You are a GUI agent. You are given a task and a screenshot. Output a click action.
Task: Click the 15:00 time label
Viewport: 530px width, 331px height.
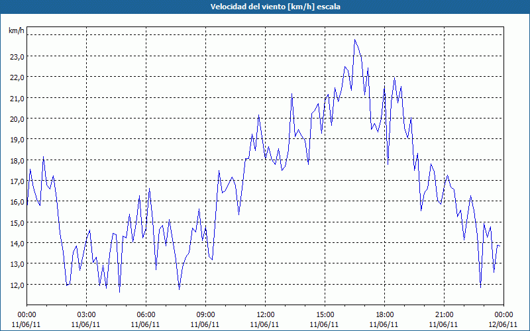(x=325, y=315)
